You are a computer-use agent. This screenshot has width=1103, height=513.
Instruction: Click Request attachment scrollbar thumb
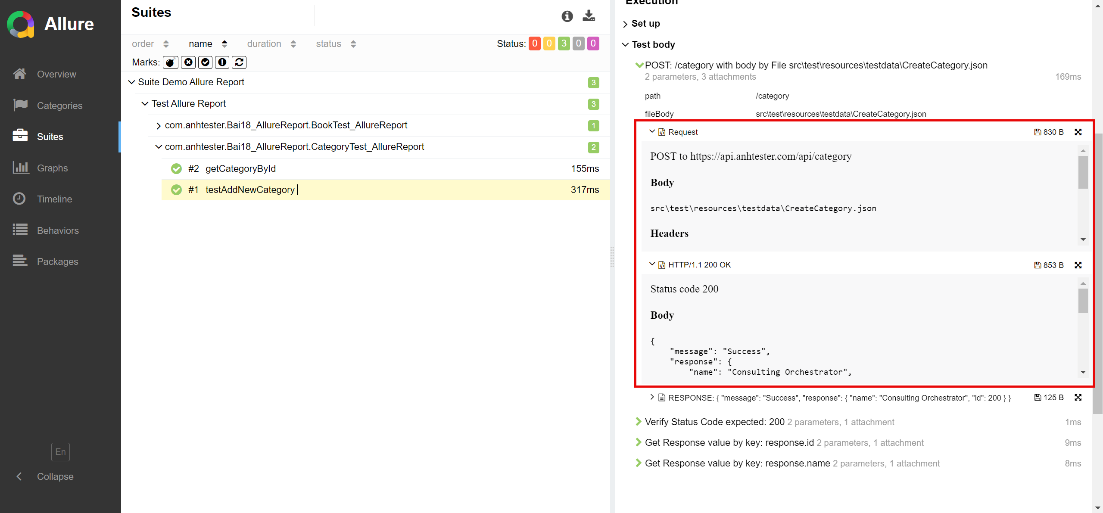(x=1083, y=172)
